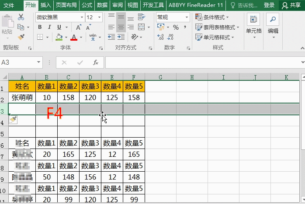Open 单元格样式 cell styles menu
305x204 pixels.
[x=215, y=37]
